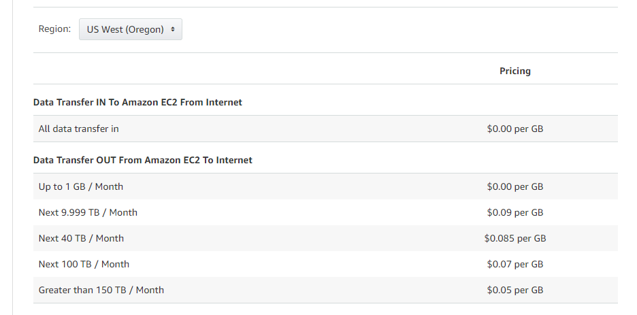This screenshot has height=315, width=637.
Task: Select the $0.05 per GB price
Action: (514, 290)
